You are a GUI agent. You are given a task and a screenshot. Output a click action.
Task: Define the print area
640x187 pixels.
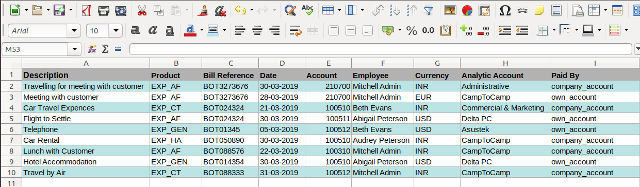[x=578, y=10]
